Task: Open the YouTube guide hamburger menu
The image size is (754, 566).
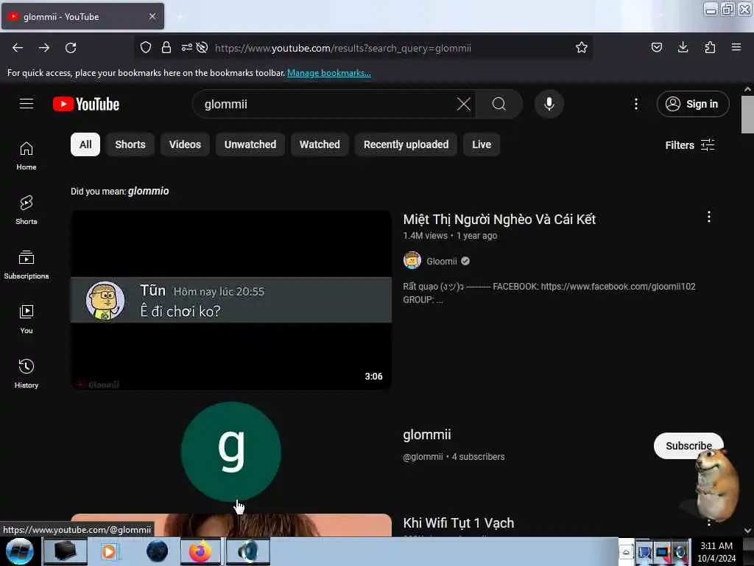Action: point(27,104)
